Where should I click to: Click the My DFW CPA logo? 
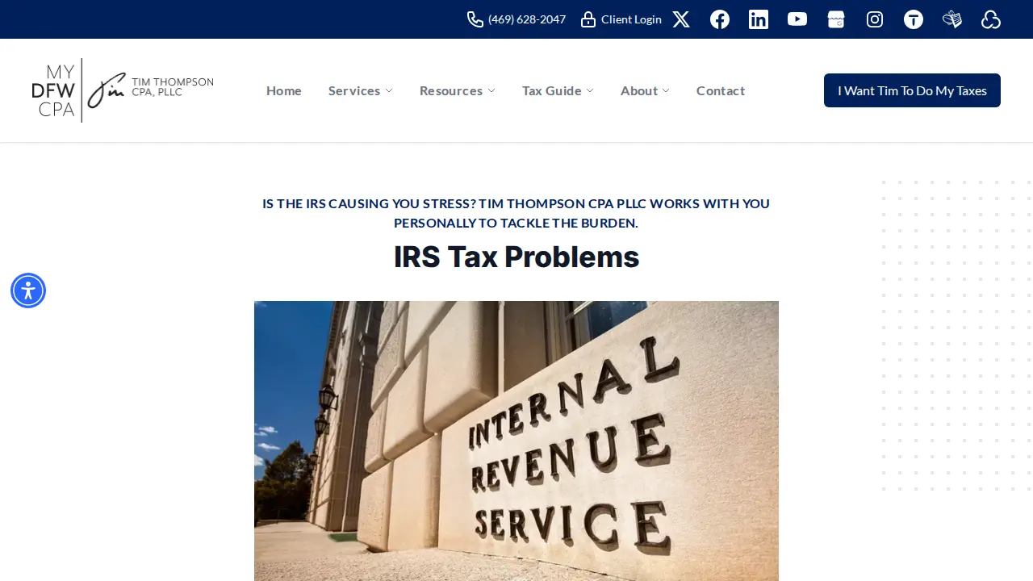(123, 90)
